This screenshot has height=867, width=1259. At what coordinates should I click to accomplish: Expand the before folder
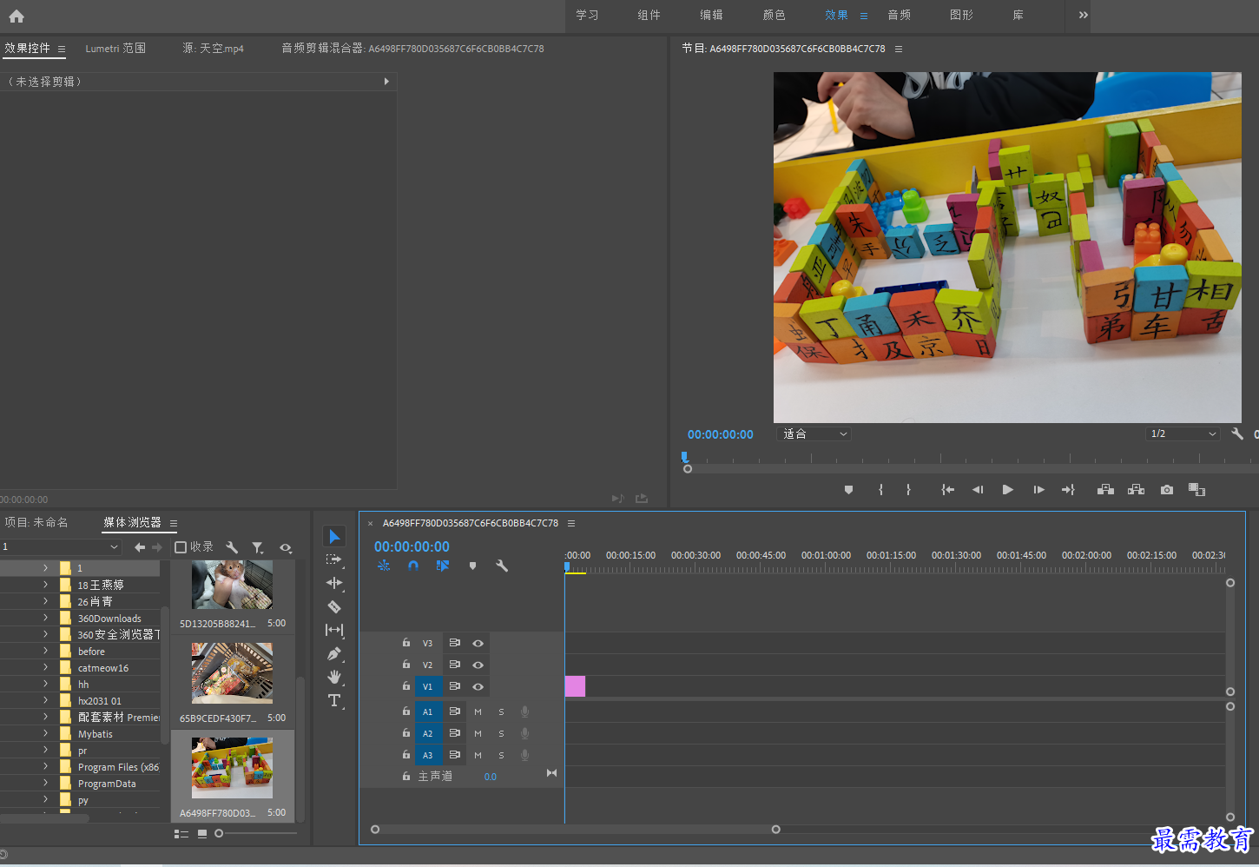tap(45, 651)
